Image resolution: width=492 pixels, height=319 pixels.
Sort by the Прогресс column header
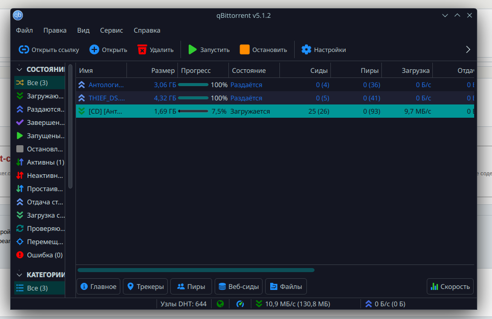tap(203, 70)
